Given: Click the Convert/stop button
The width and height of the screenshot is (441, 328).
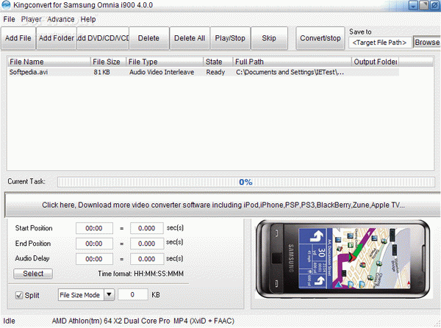Looking at the screenshot, I should click(320, 38).
